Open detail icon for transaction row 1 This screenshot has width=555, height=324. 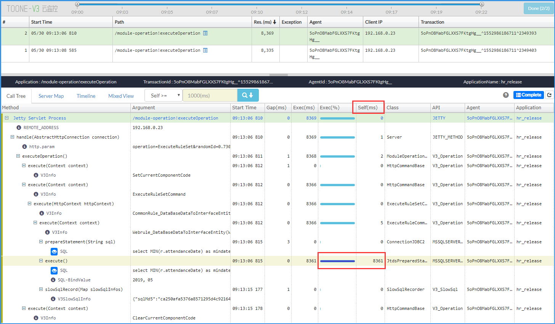[205, 50]
